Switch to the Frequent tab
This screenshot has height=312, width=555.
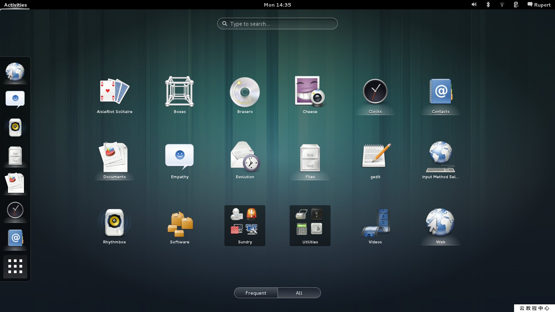click(256, 293)
